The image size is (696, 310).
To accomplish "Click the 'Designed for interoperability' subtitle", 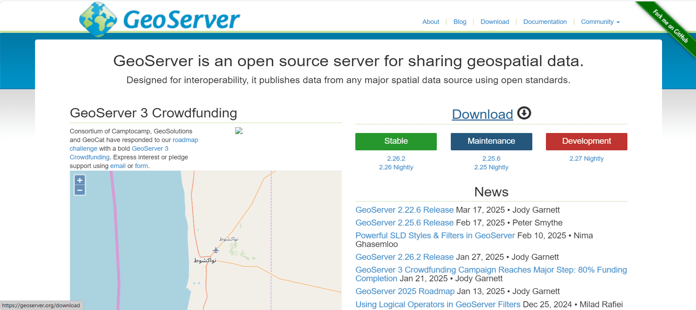I will pyautogui.click(x=348, y=80).
